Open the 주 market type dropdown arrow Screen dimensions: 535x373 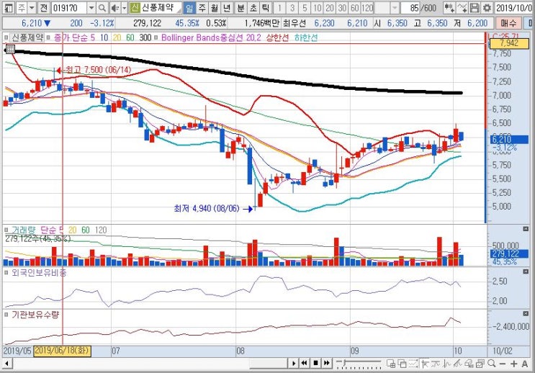coord(32,7)
